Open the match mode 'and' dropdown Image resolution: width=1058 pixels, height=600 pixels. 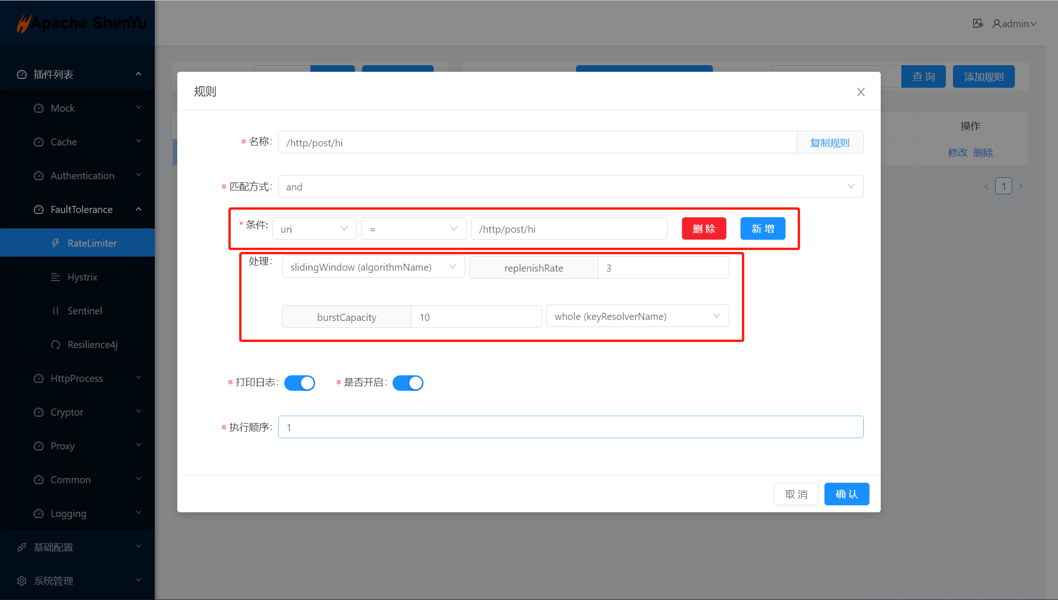click(x=570, y=187)
